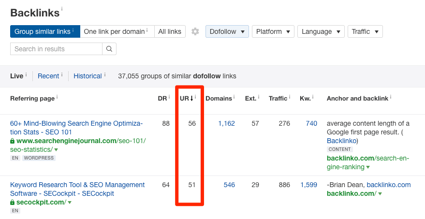Click info icon next to Historical

tap(105, 75)
